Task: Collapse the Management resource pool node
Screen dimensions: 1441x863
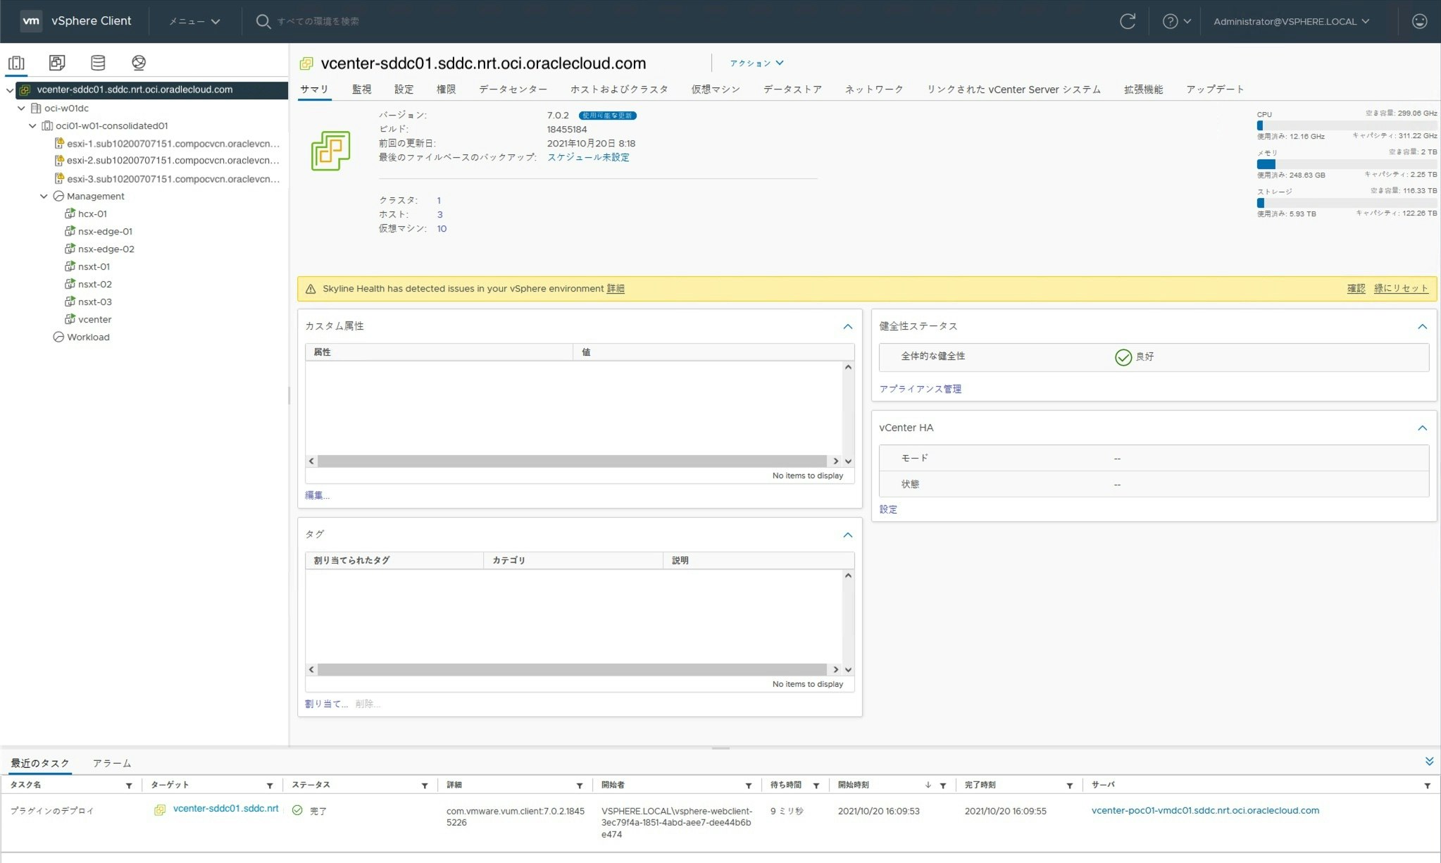Action: click(x=44, y=197)
